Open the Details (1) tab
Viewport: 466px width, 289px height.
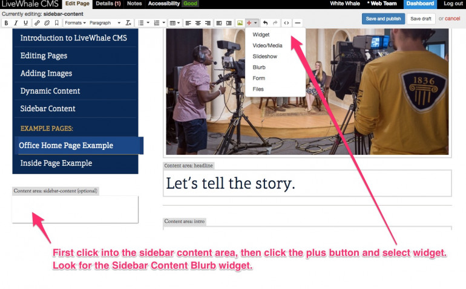[108, 4]
